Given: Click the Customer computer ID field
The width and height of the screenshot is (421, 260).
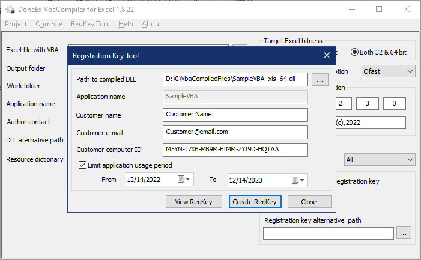Looking at the screenshot, I should click(x=235, y=149).
